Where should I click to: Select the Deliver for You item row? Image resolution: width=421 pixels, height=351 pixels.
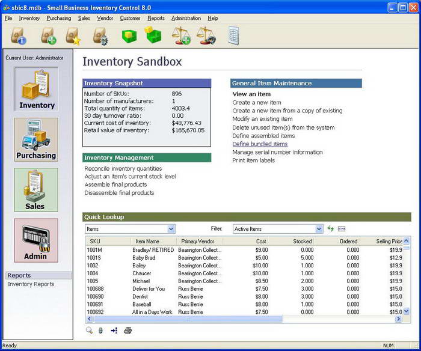(244, 288)
